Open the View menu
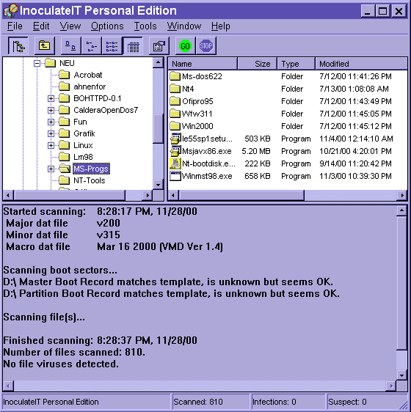The image size is (411, 412). pos(70,26)
